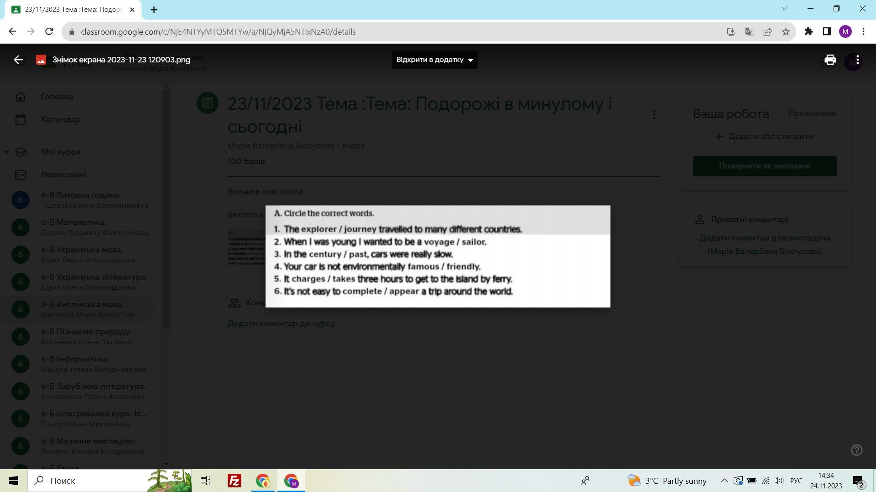The height and width of the screenshot is (492, 876).
Task: Click the back arrow in image viewer
Action: 18,60
